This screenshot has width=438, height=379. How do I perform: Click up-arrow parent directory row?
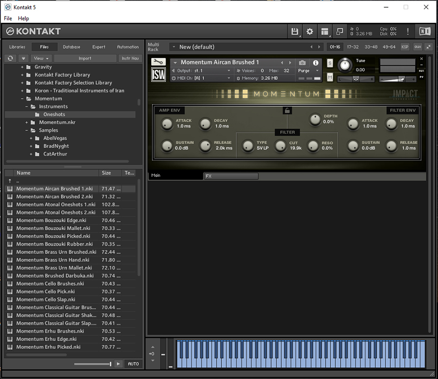[70, 180]
